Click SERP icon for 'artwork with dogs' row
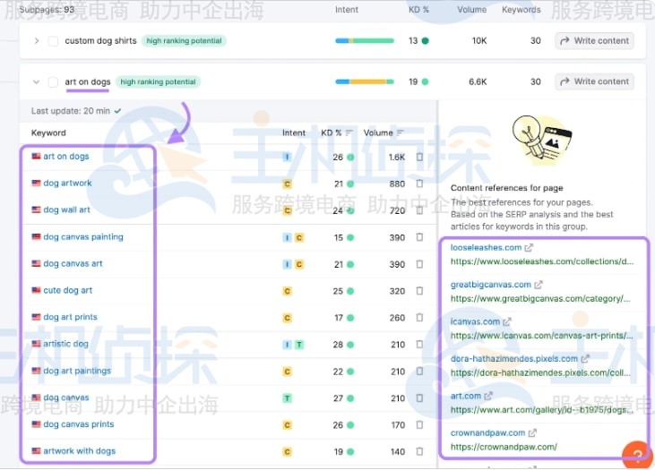This screenshot has height=470, width=655. (x=419, y=451)
